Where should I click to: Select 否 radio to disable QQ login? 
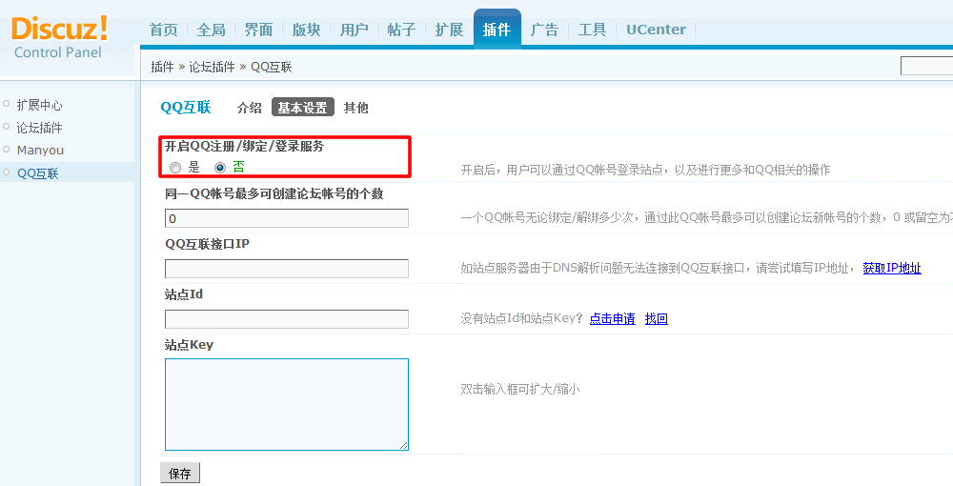tap(220, 168)
